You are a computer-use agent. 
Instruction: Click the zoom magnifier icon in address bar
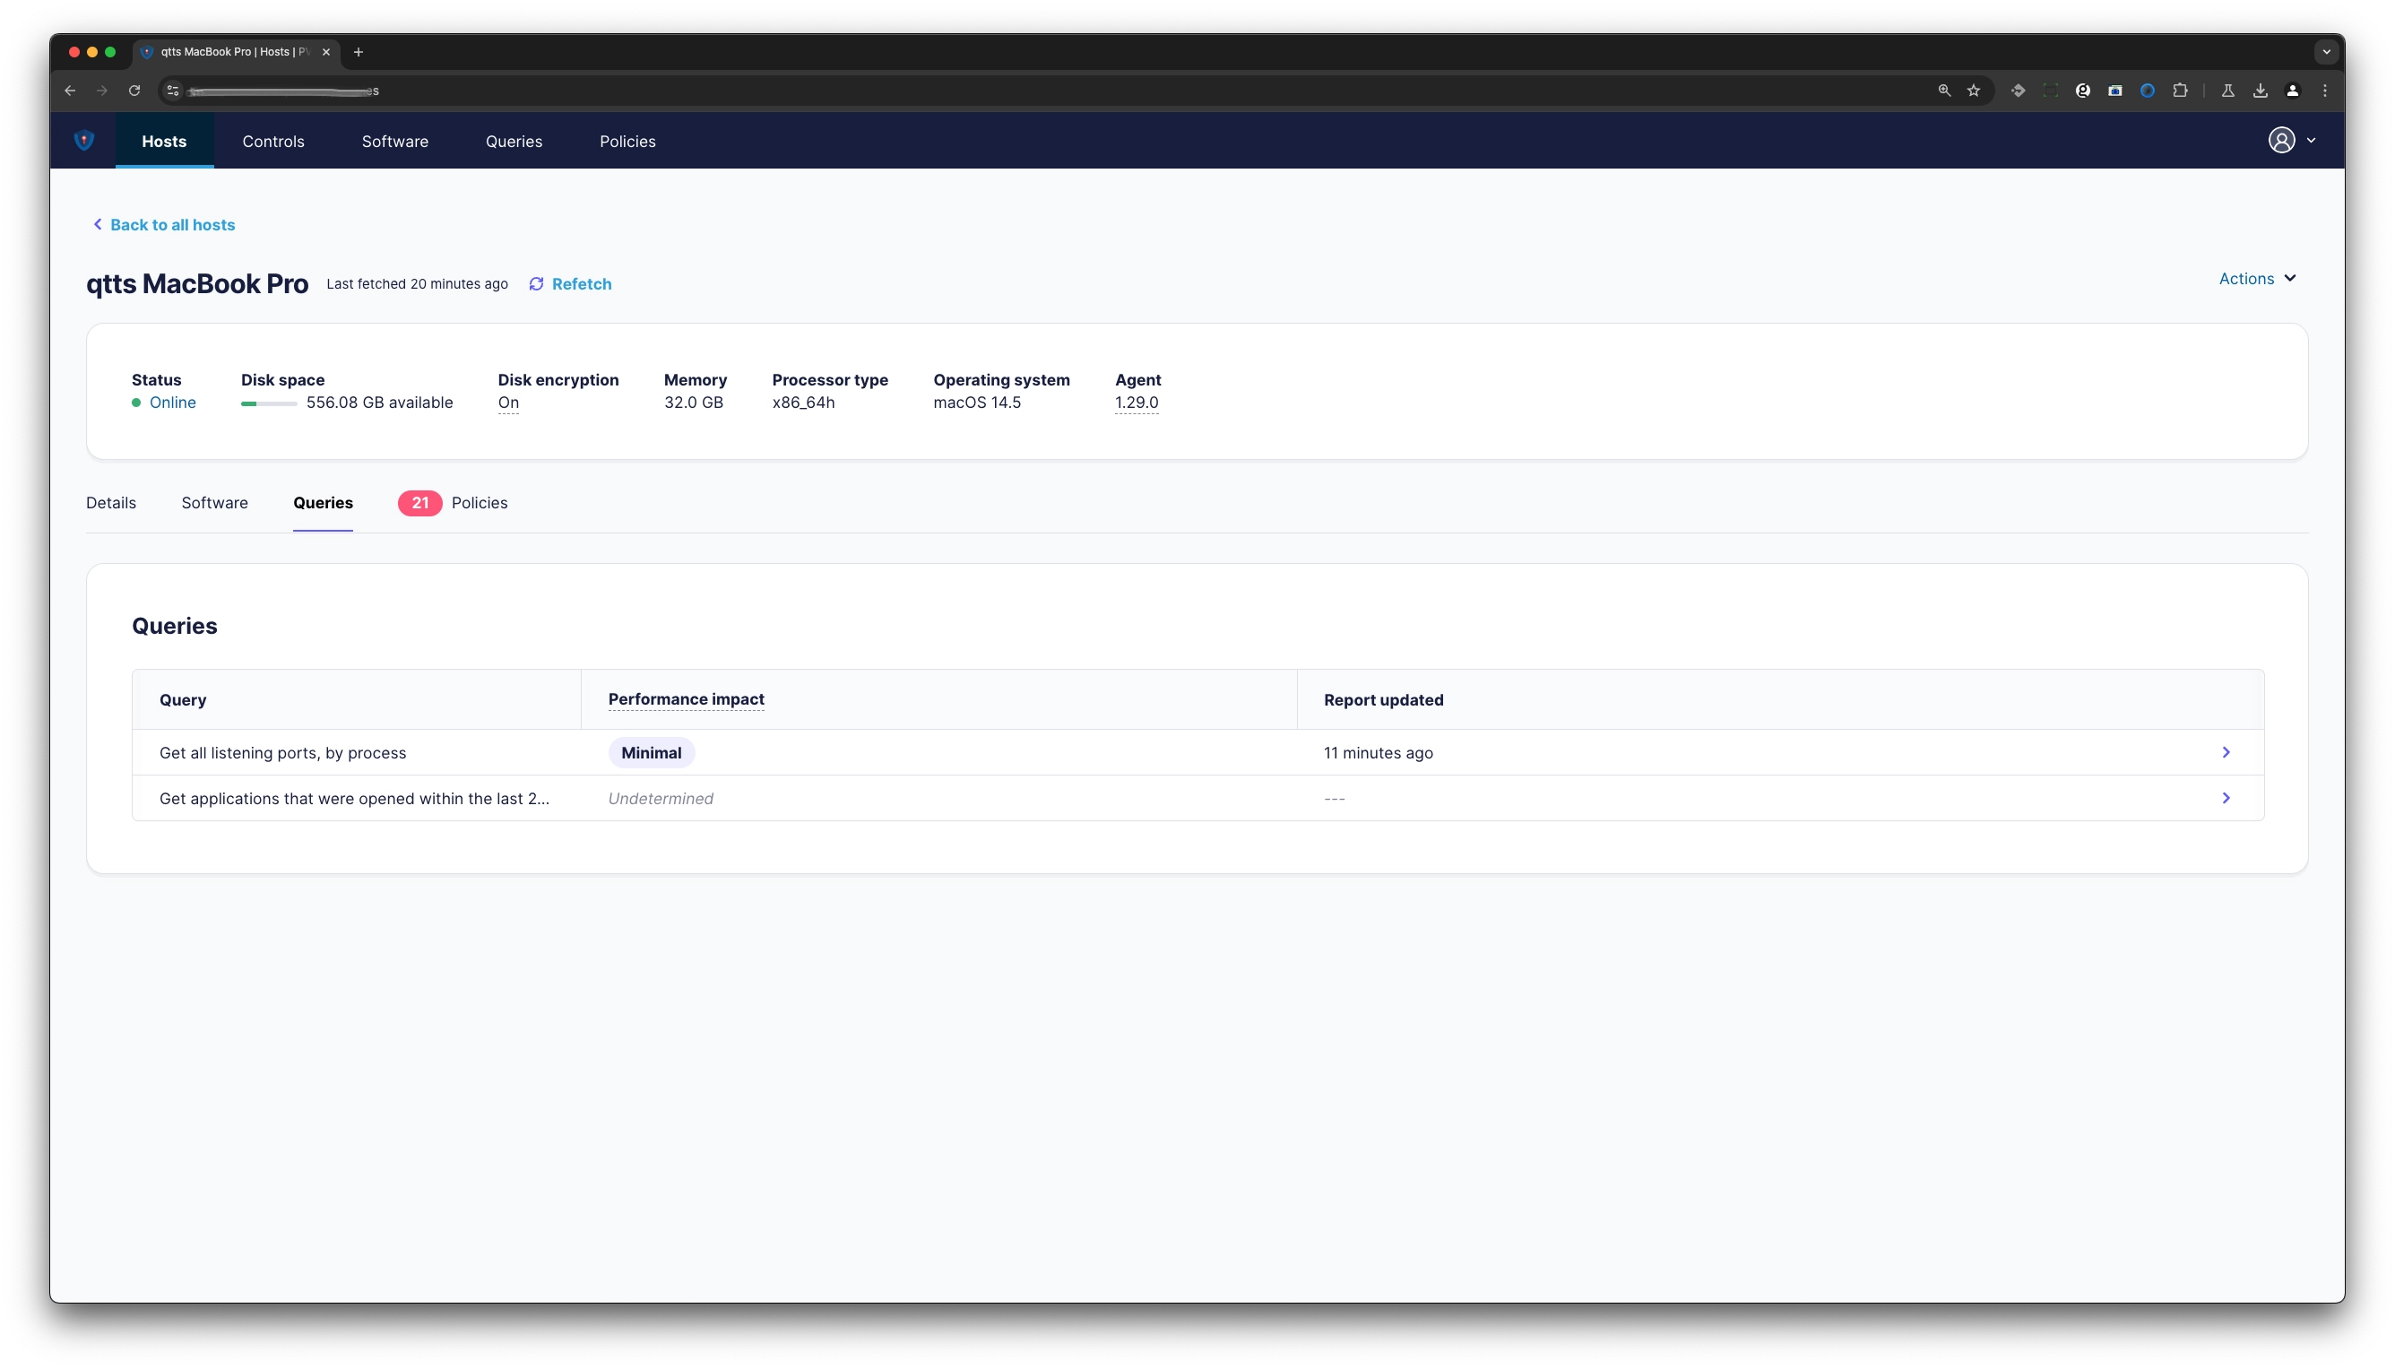click(x=1944, y=91)
